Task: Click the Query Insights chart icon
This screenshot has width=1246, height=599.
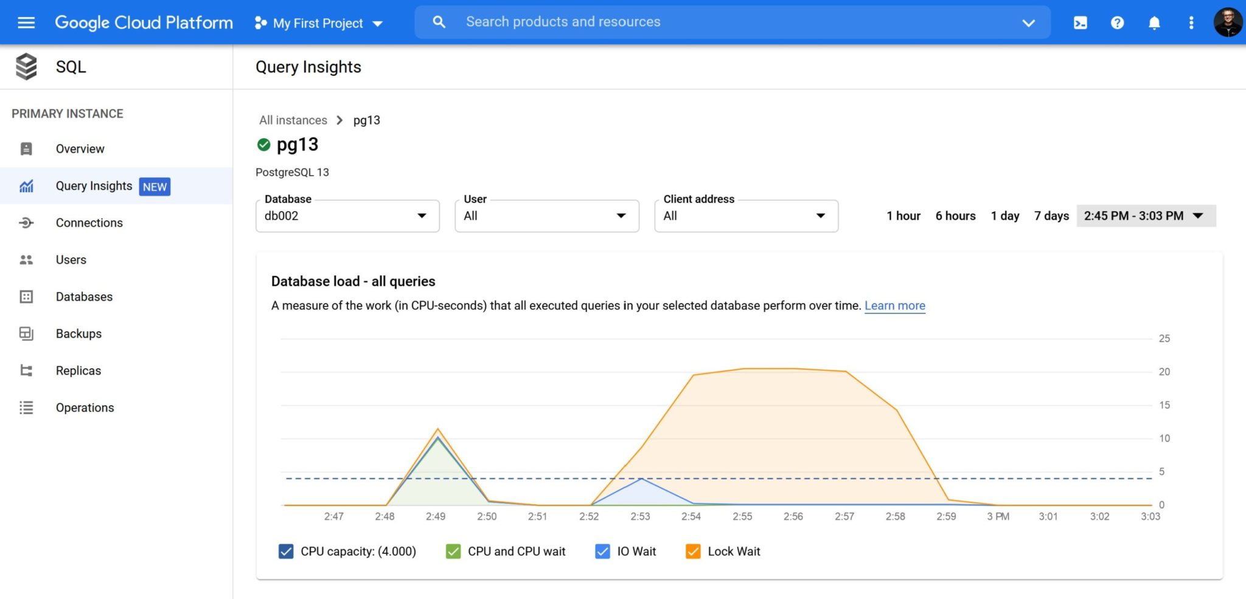Action: tap(26, 186)
